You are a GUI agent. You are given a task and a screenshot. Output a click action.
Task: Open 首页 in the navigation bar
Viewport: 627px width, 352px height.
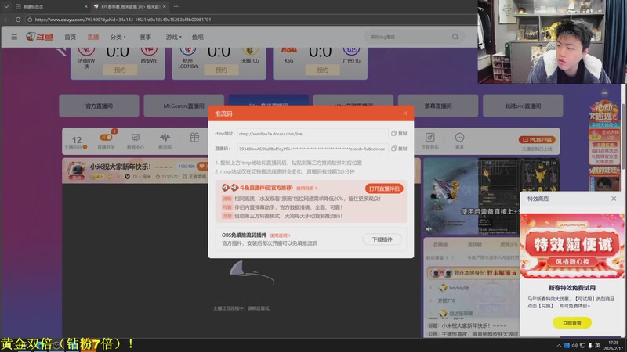point(71,37)
